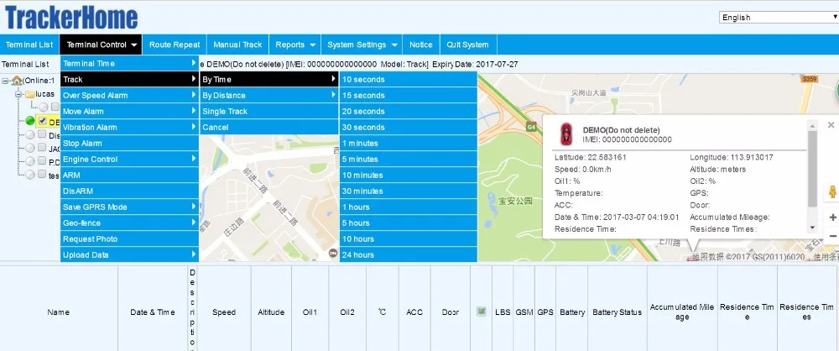Set track interval to 1 minutes

[x=409, y=143]
